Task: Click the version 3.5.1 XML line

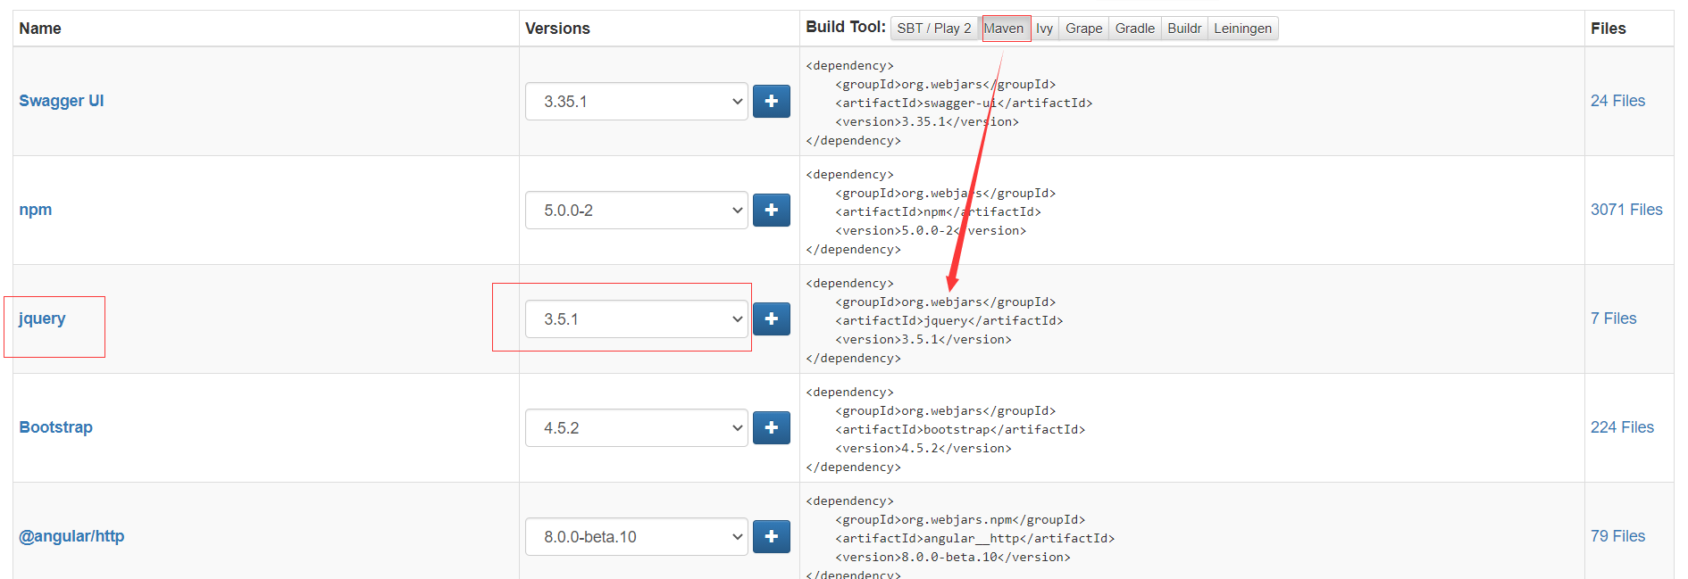Action: [x=923, y=340]
